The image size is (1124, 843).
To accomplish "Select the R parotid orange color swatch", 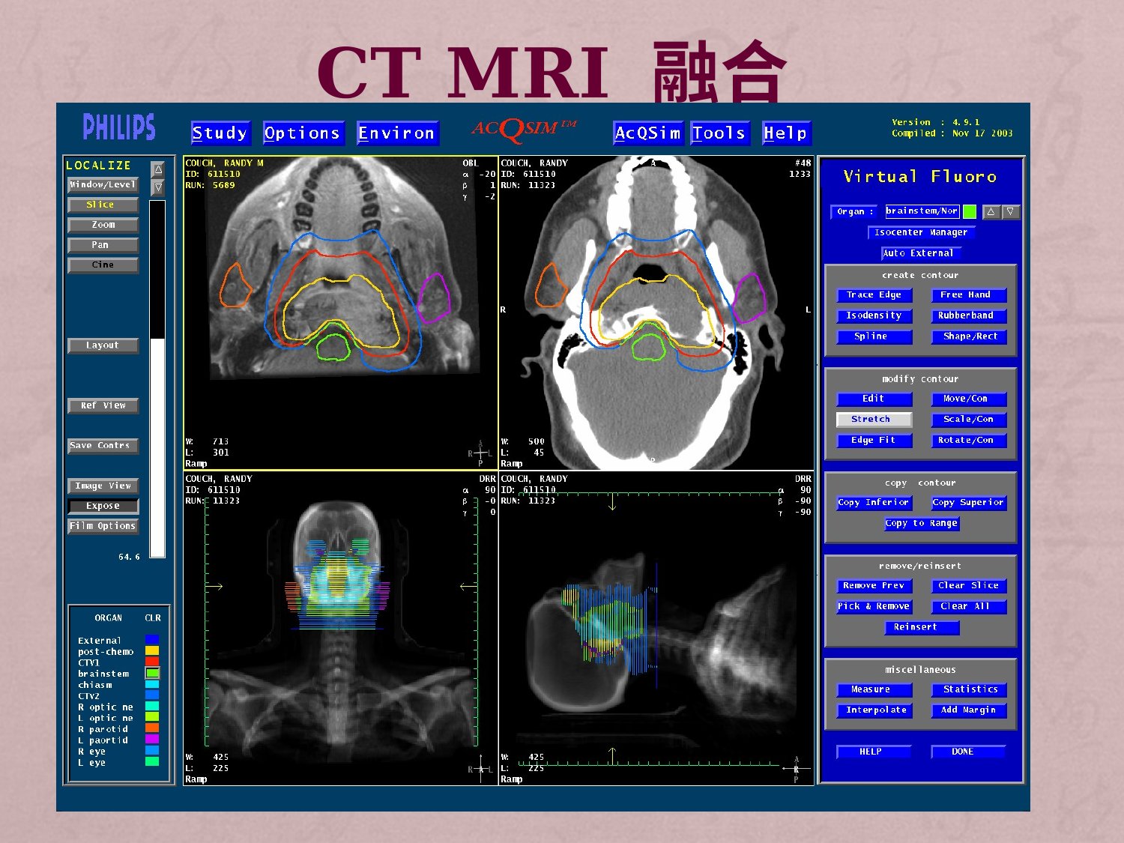I will (152, 728).
